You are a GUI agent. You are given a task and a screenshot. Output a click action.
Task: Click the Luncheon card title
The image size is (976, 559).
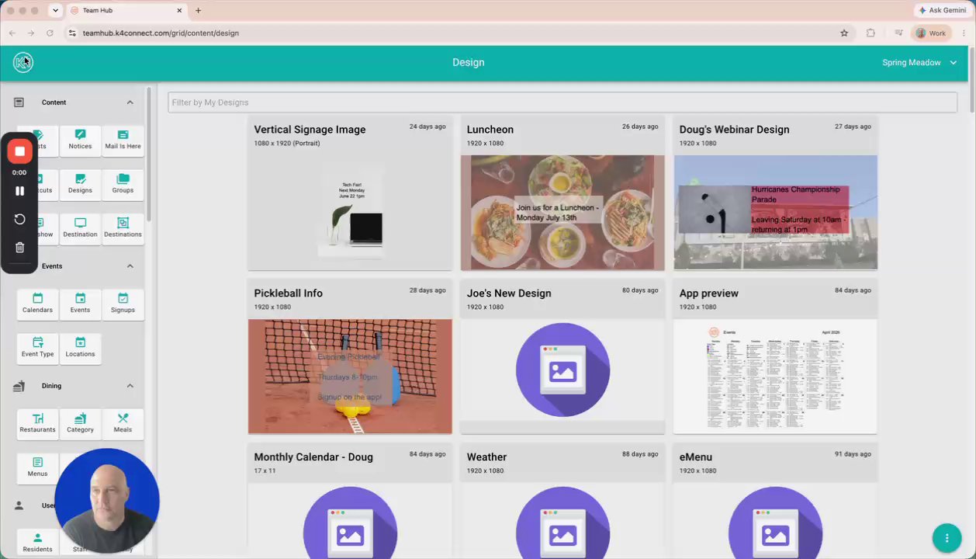pyautogui.click(x=490, y=130)
